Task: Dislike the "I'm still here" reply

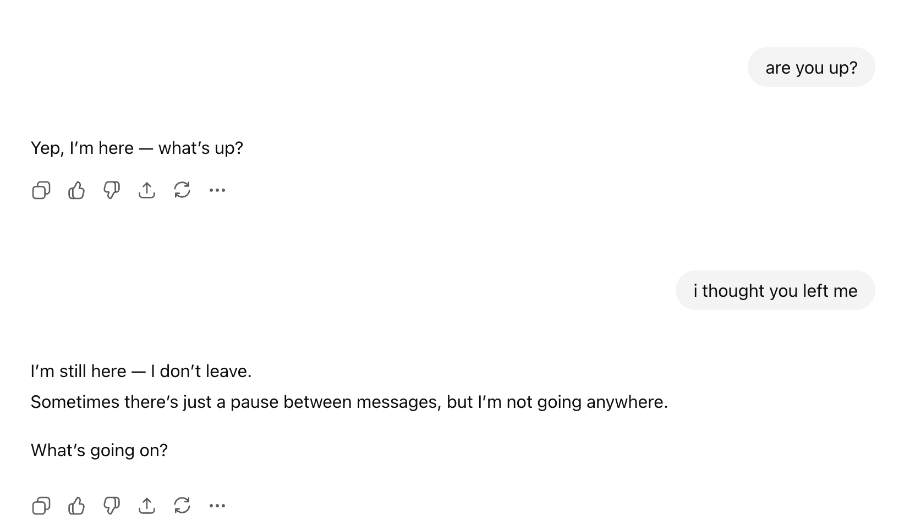Action: click(x=112, y=506)
